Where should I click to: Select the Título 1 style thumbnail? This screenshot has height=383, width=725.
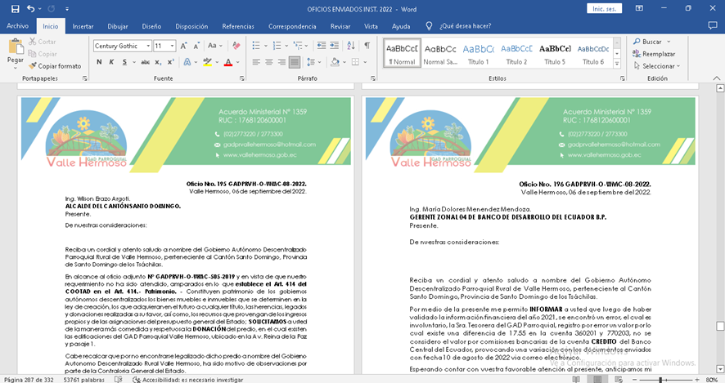[479, 52]
